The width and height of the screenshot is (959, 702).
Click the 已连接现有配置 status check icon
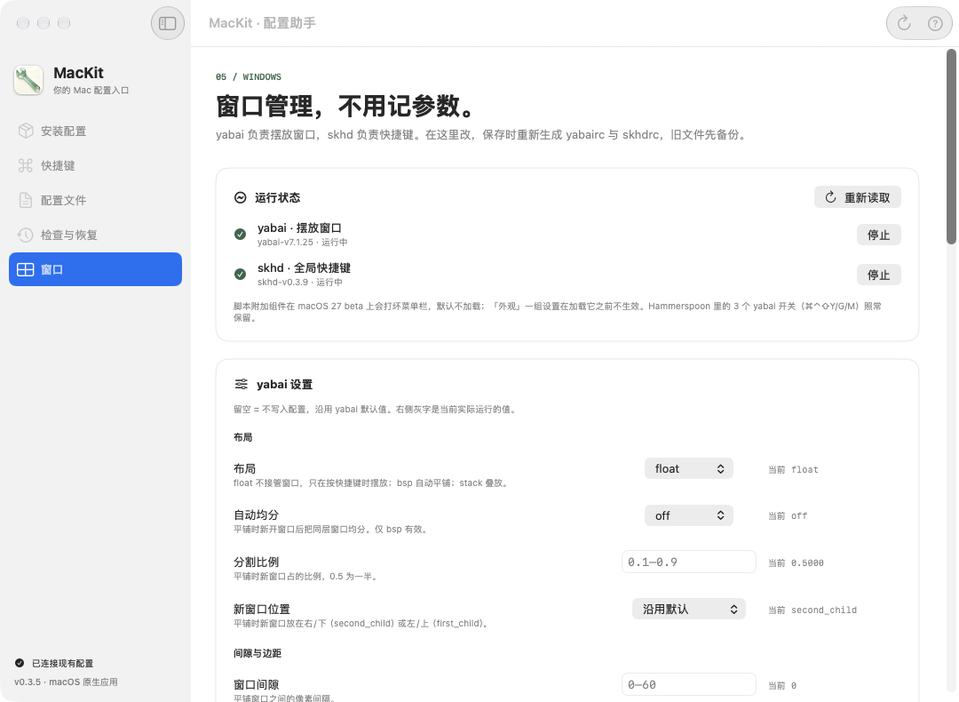tap(20, 663)
